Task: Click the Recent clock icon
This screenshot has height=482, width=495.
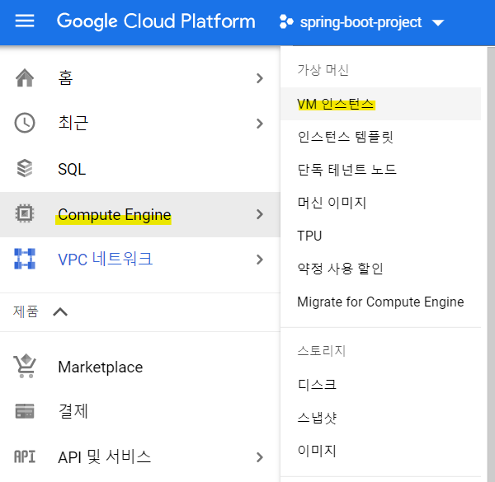Action: [25, 123]
